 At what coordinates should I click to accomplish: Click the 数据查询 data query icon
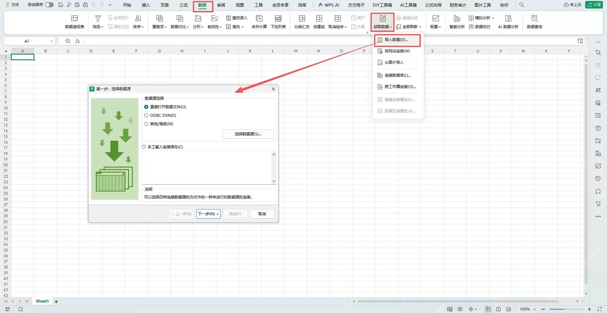[534, 22]
